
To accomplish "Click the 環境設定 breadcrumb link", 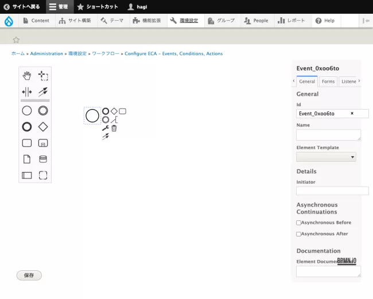I will click(77, 53).
